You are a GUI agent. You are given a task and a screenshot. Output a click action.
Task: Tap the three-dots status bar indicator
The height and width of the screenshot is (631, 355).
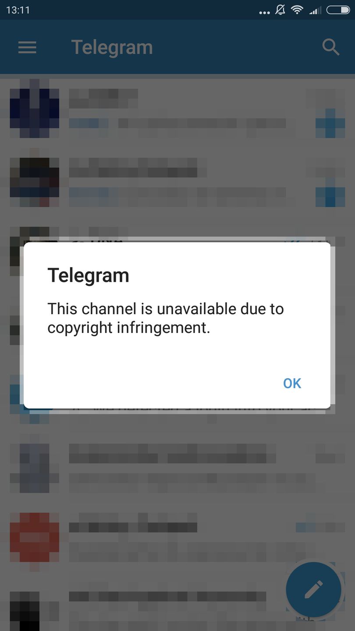(x=264, y=13)
